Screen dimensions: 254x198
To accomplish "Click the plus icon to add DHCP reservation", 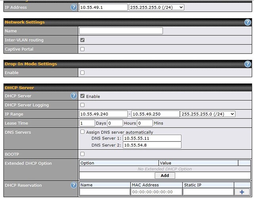I will tap(242, 192).
